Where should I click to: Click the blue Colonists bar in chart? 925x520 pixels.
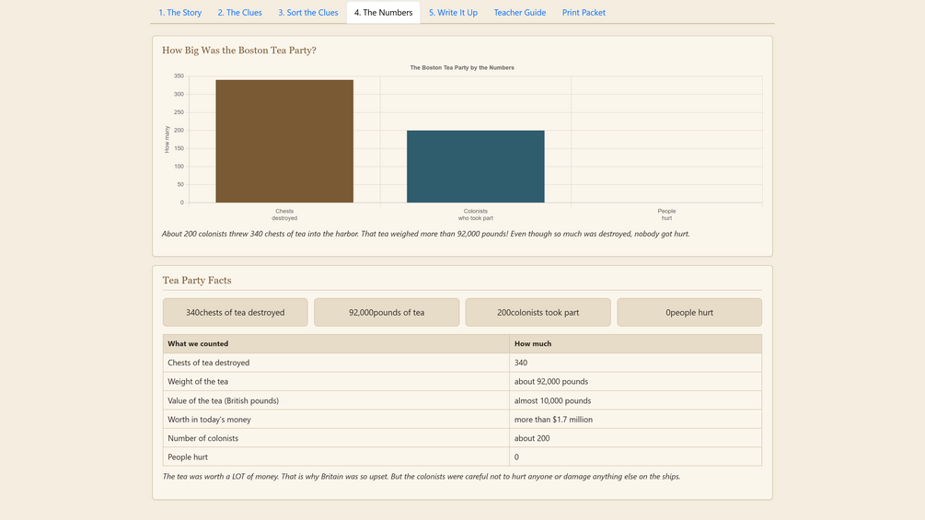pos(476,167)
